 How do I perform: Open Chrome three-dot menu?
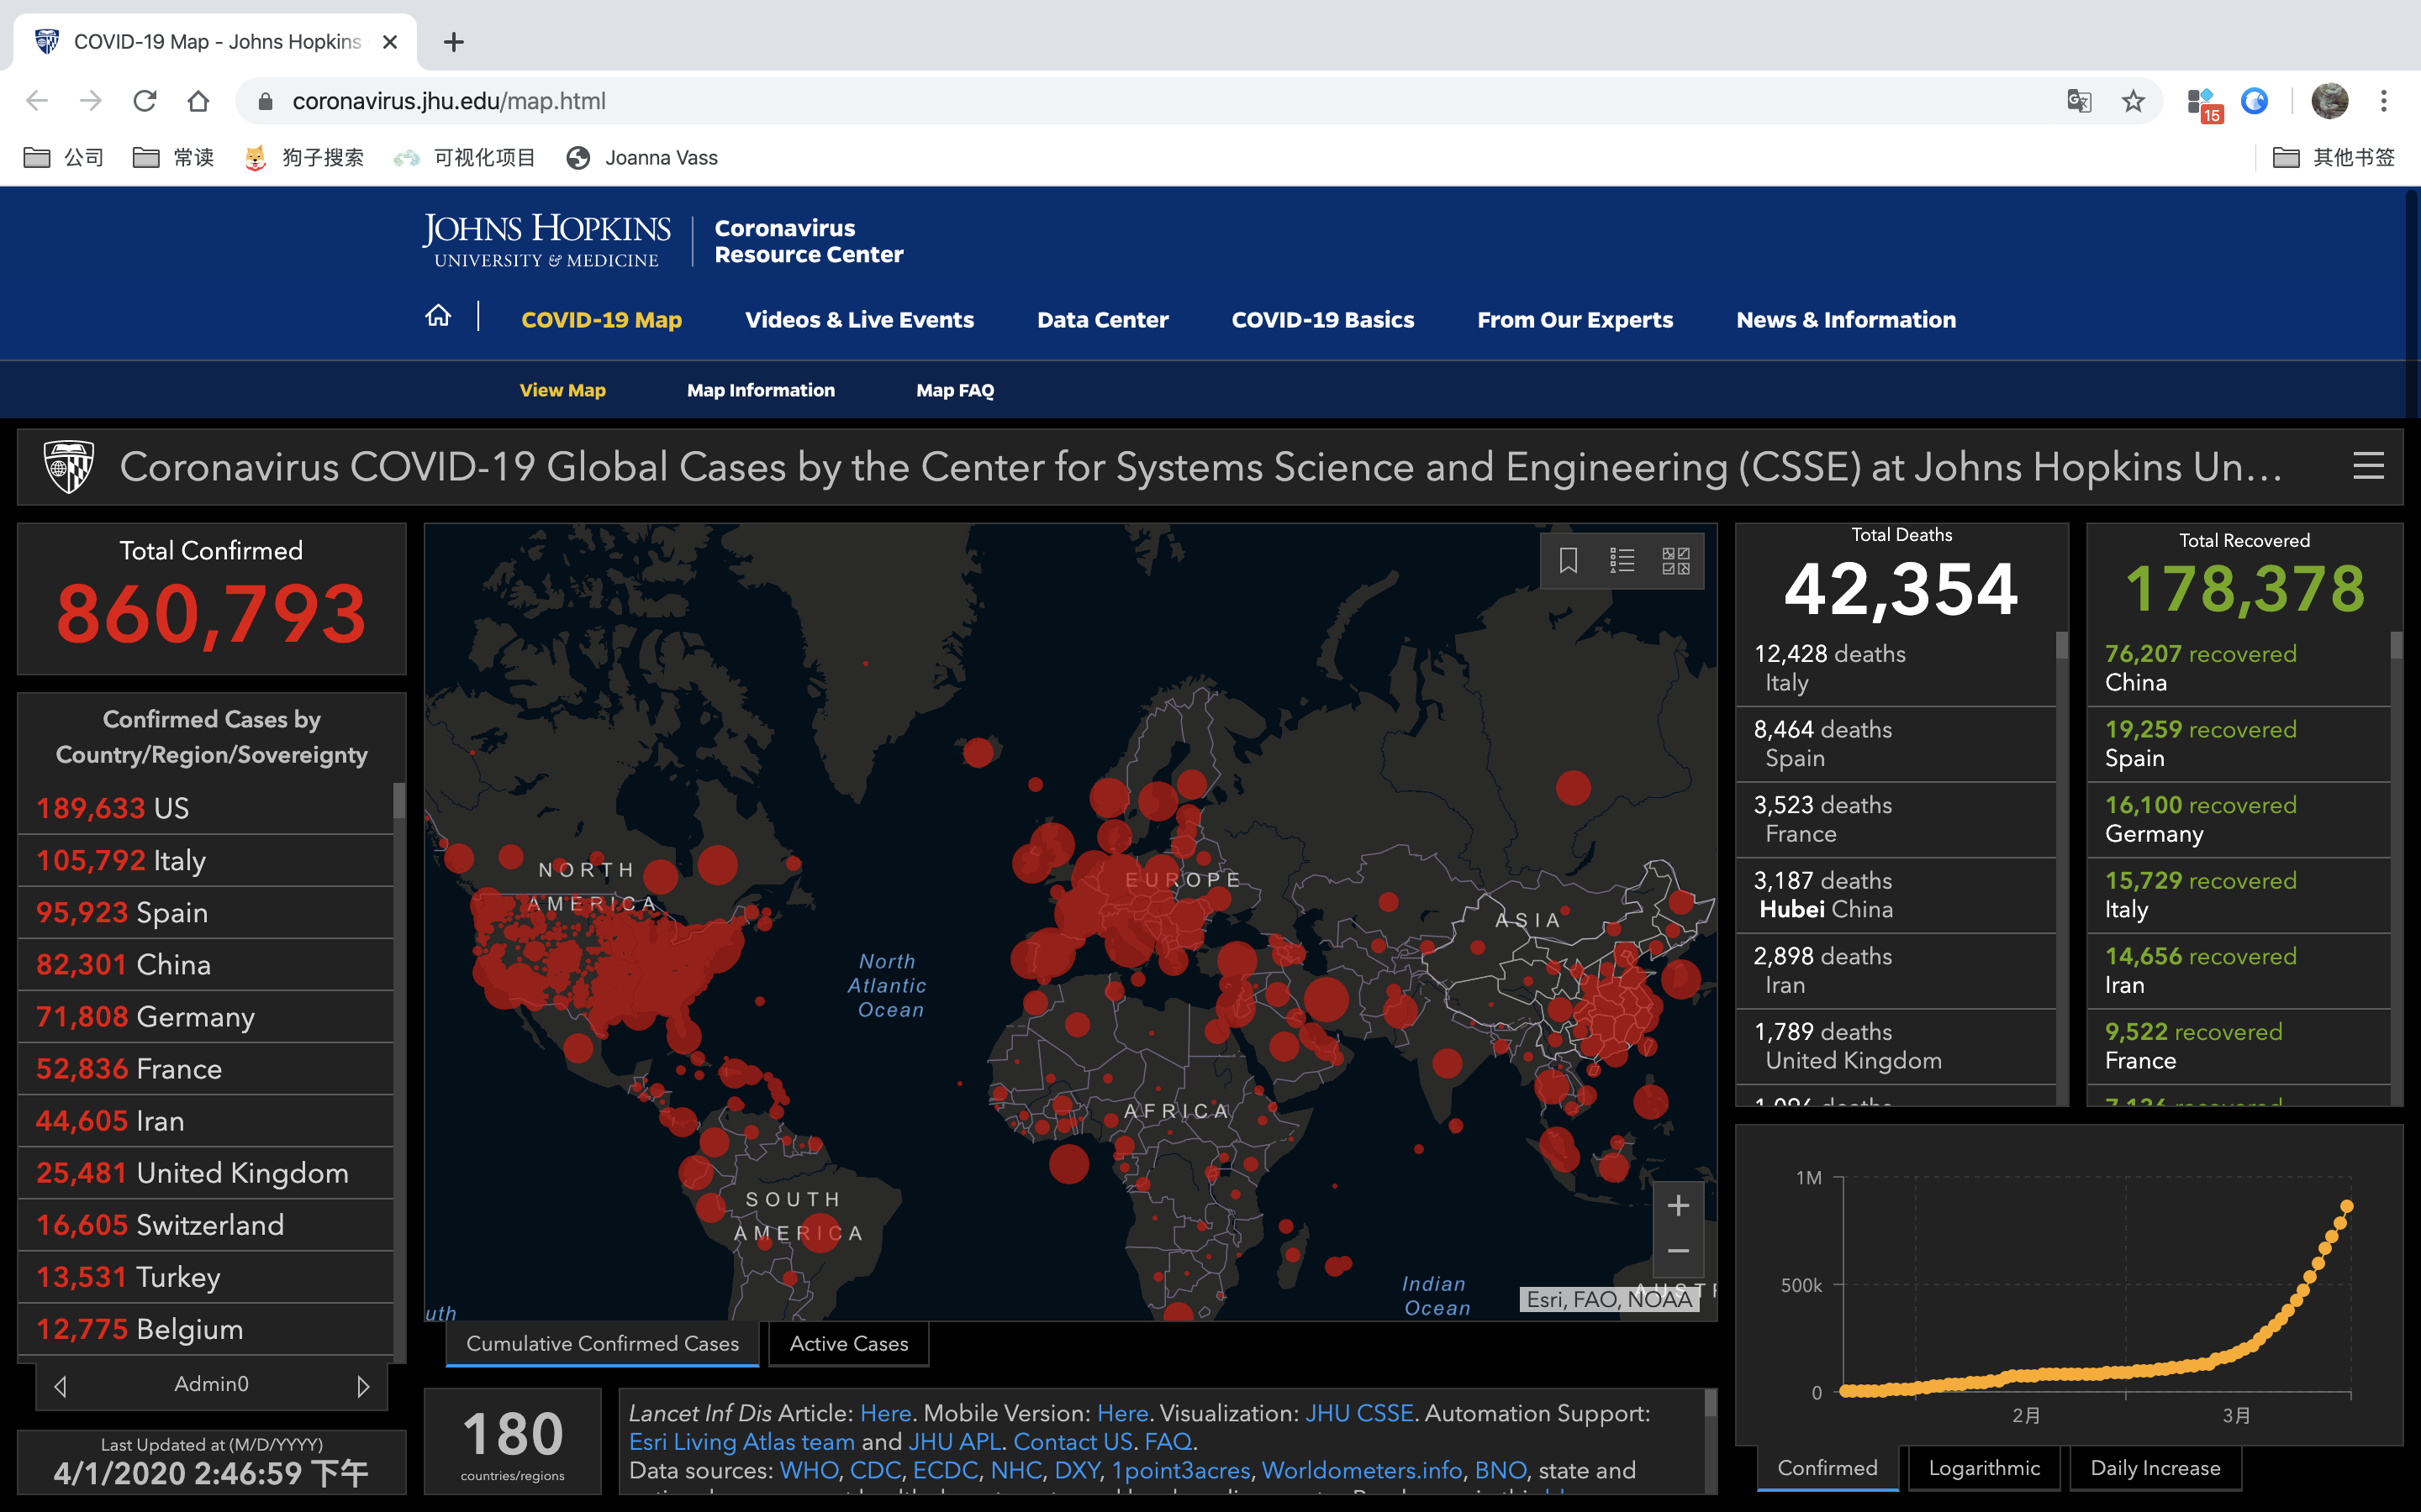2384,101
